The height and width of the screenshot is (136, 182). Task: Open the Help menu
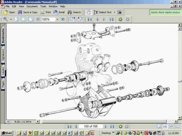(63, 7)
